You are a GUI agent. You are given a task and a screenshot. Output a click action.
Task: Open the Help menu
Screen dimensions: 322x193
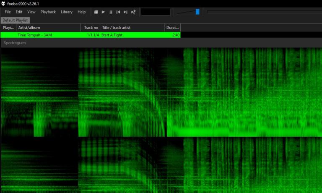coord(81,12)
